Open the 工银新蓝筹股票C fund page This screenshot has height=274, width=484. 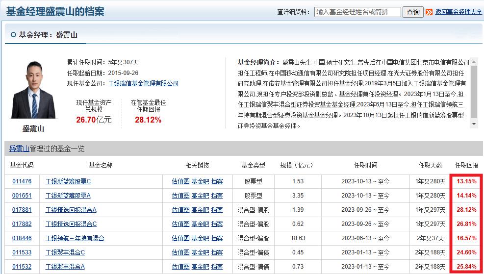click(x=68, y=181)
